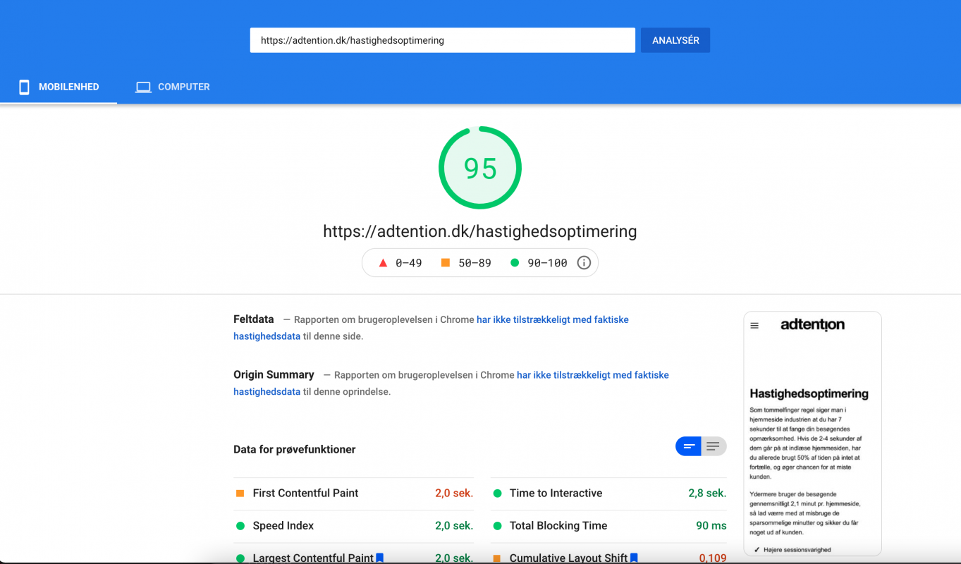Click the Cumulative Layout Shift bookmark icon
Image resolution: width=961 pixels, height=564 pixels.
[x=634, y=558]
